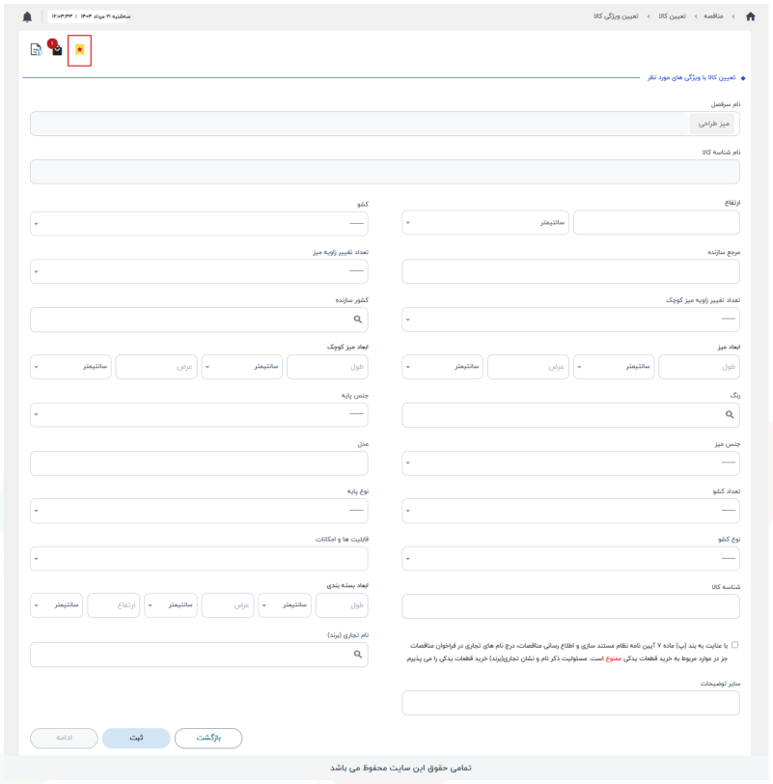
Task: Focus the شناسه کالا input field
Action: tap(570, 606)
